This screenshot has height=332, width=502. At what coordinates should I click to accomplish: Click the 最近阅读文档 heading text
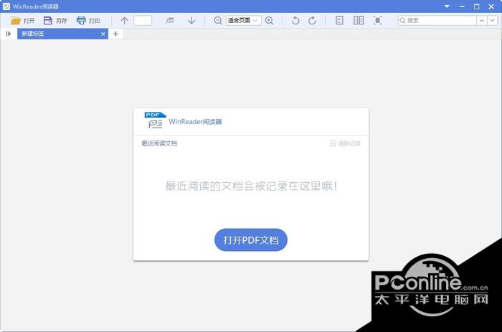(159, 143)
